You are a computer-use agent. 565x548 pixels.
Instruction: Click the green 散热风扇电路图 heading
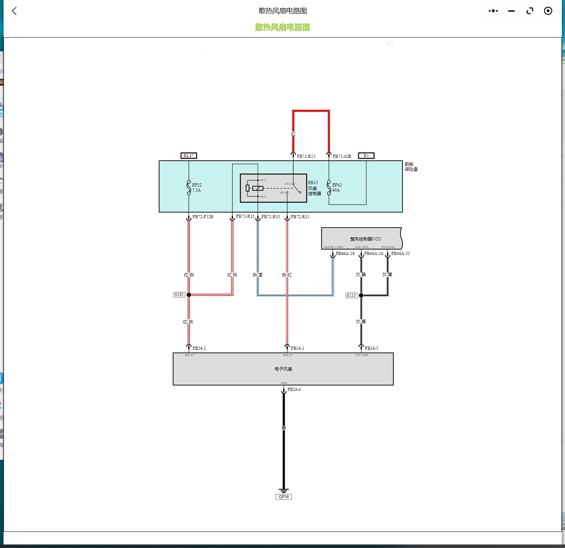click(x=282, y=27)
